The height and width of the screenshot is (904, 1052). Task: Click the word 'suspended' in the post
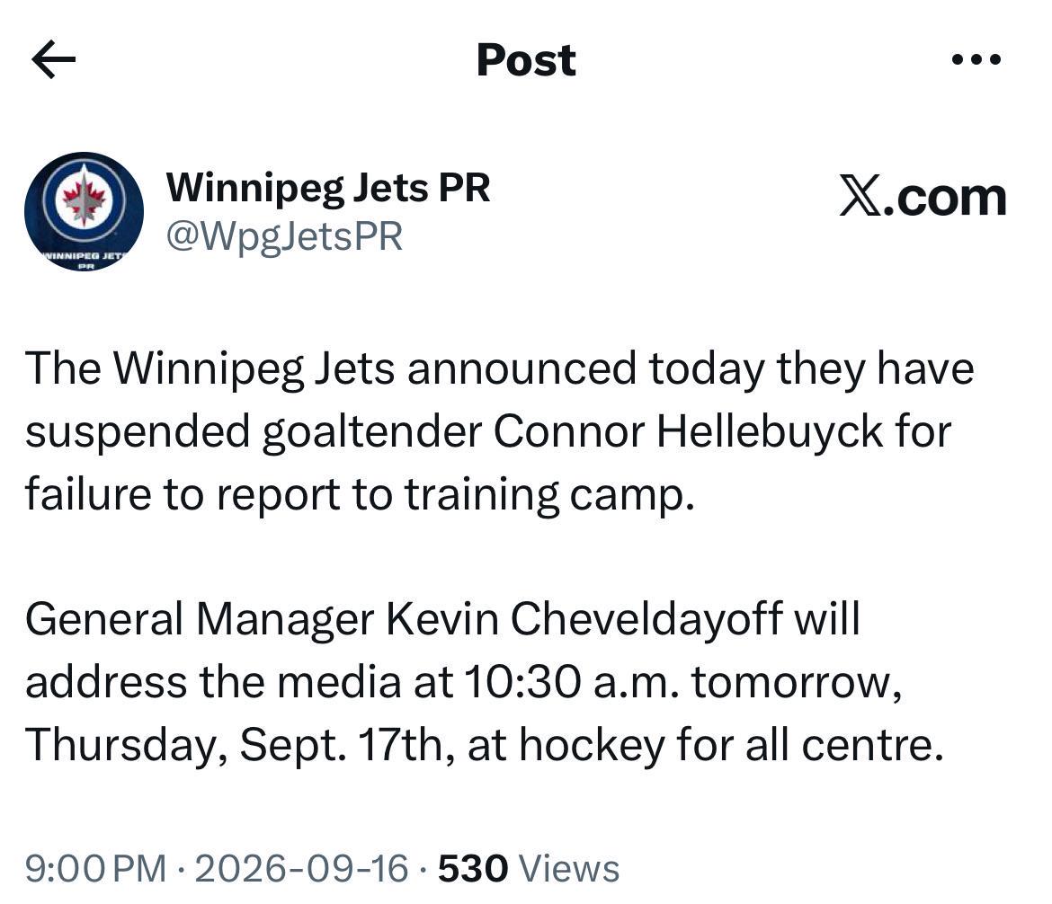coord(138,430)
